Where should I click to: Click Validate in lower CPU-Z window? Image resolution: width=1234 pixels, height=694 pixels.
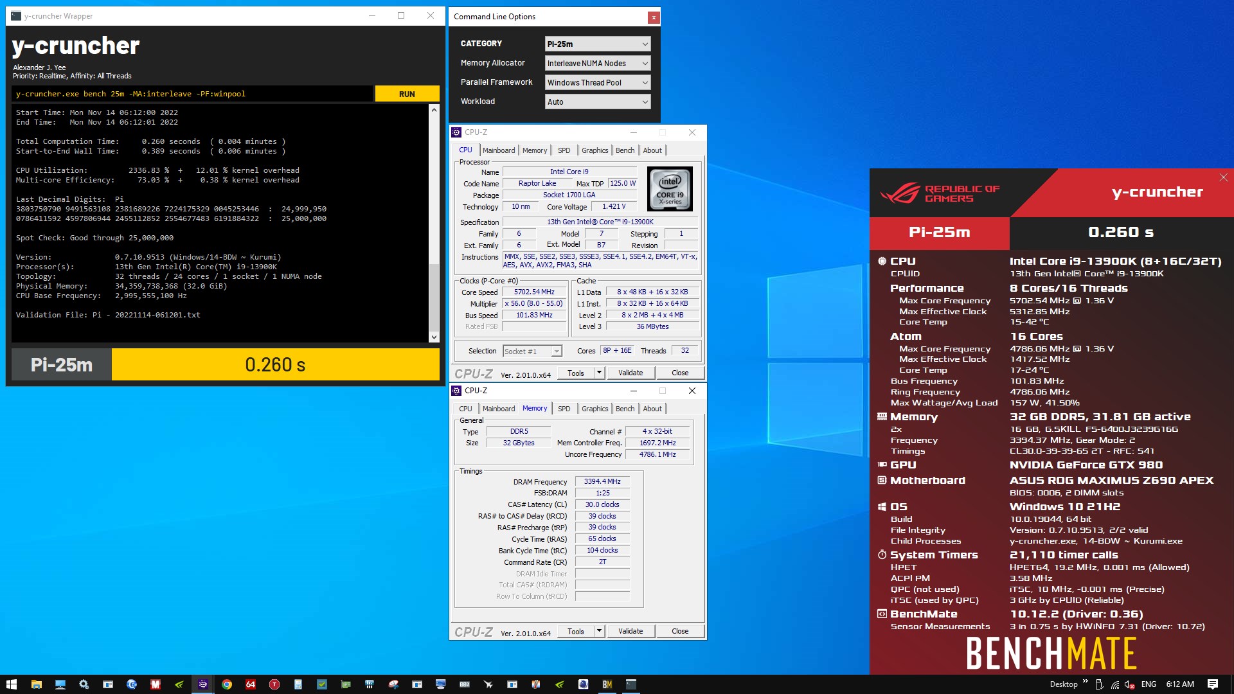(630, 631)
